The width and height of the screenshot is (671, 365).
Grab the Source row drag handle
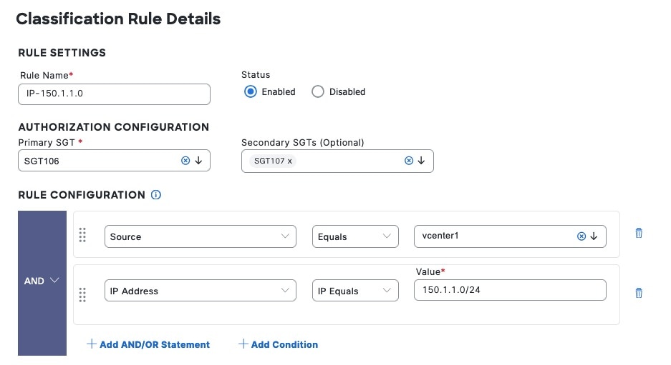click(82, 234)
